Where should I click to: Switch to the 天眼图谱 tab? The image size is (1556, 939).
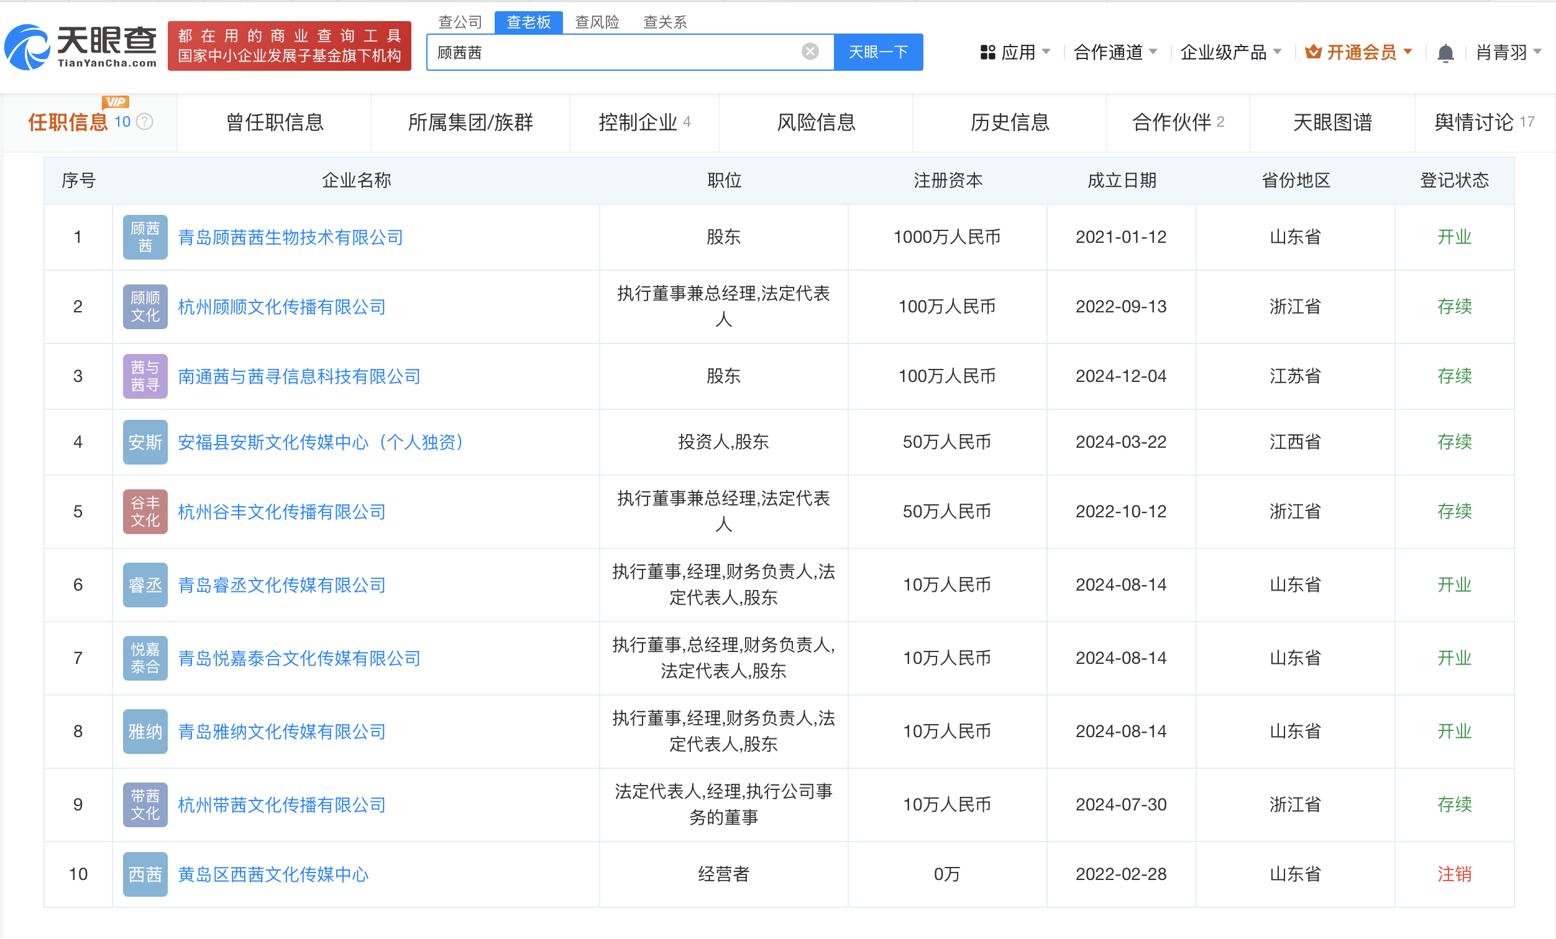tap(1332, 122)
